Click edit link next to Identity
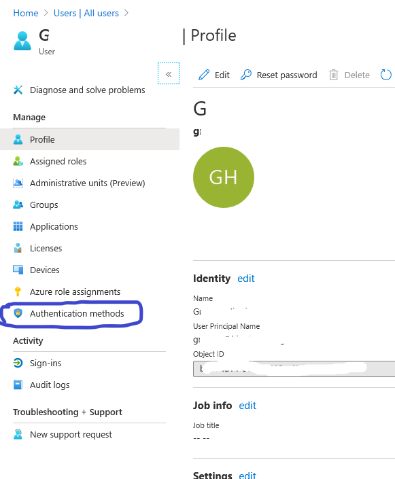 246,279
